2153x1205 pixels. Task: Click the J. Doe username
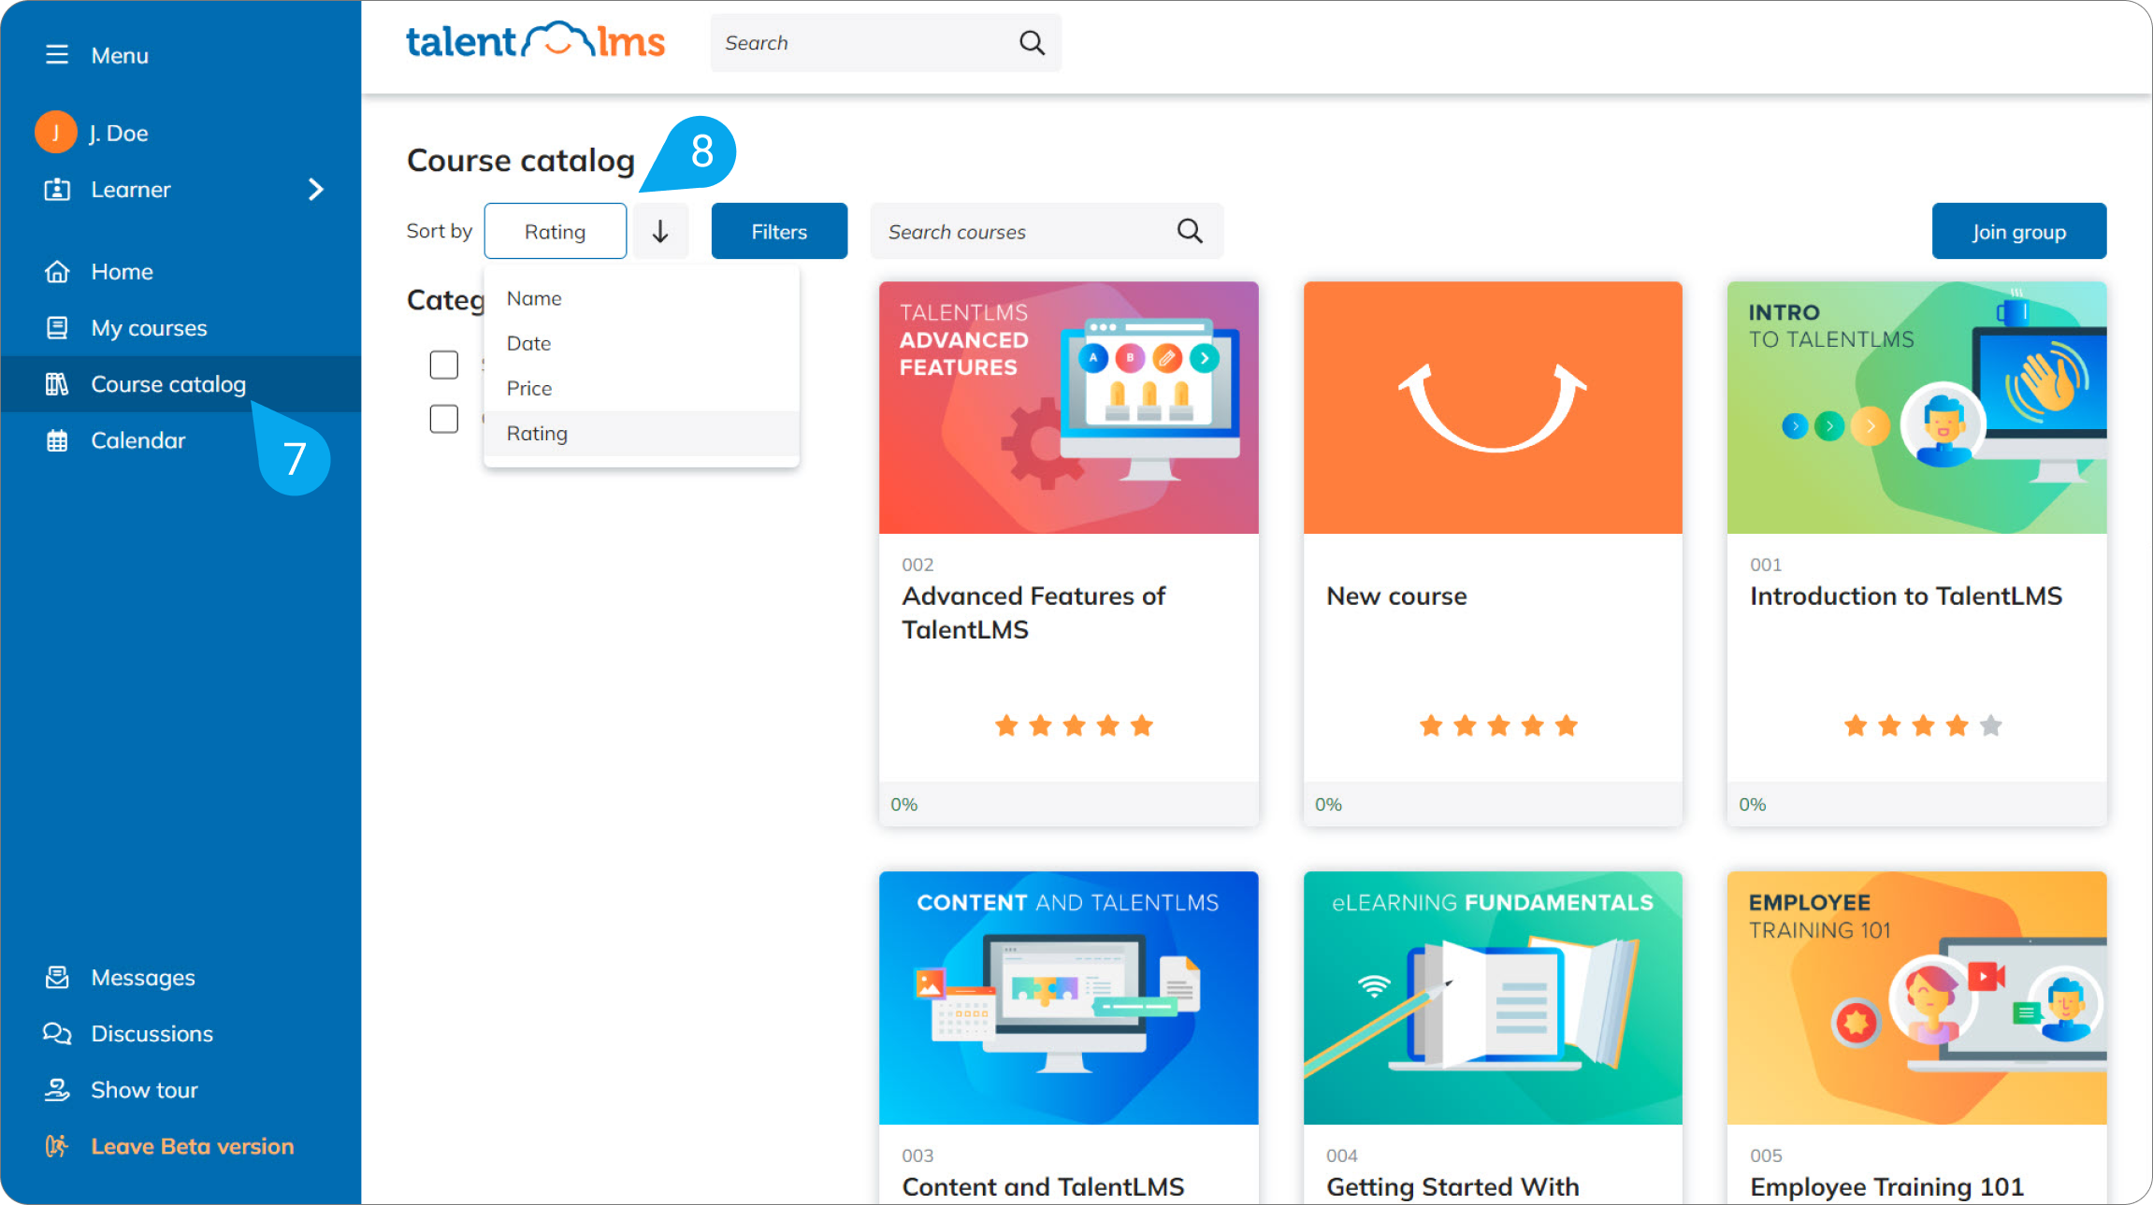click(x=119, y=133)
